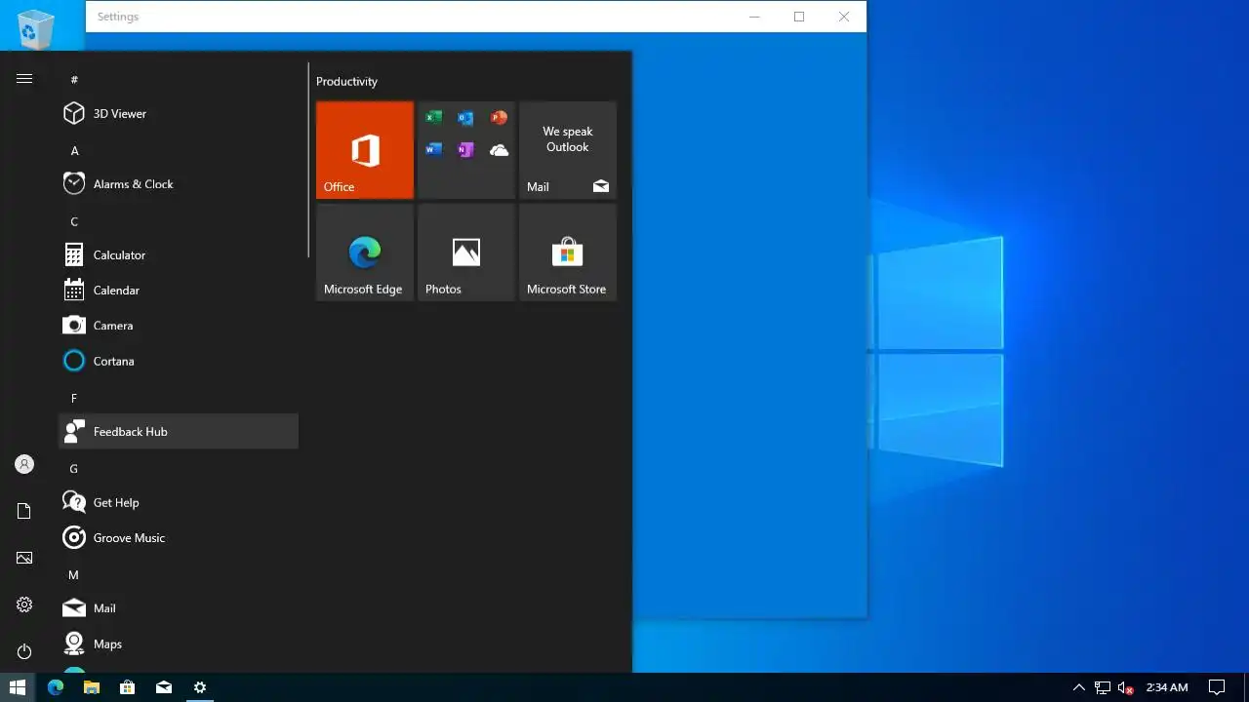Open Mail from the taskbar
The image size is (1249, 702).
(164, 687)
